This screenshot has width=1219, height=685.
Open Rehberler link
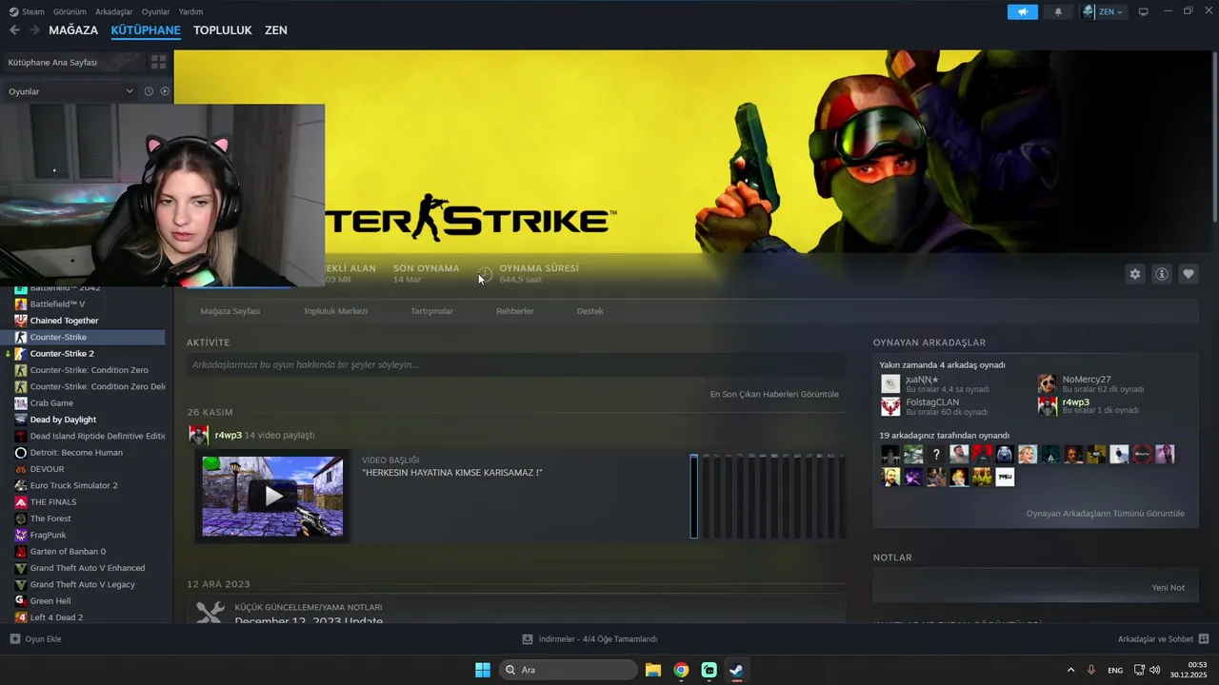click(514, 311)
